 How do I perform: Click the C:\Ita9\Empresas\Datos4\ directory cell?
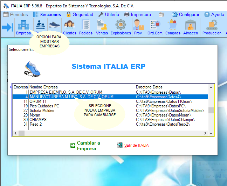click(172, 97)
